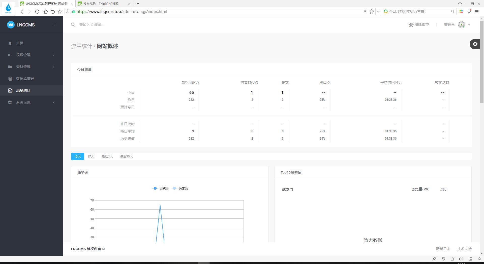Open the floating settings gear panel
Image resolution: width=484 pixels, height=264 pixels.
click(475, 44)
